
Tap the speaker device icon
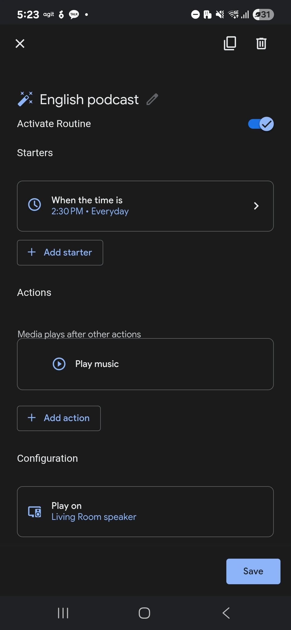[x=35, y=512]
